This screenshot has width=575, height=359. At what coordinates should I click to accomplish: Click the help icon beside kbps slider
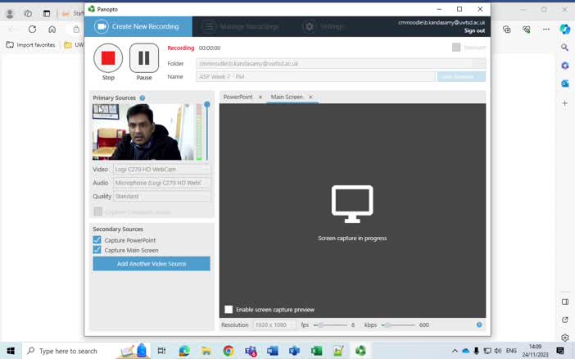479,325
